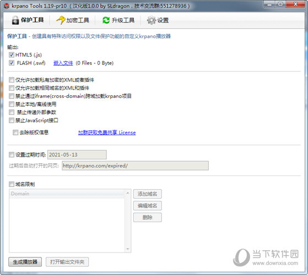Check the 禁止JavaScript接口 checkbox

click(12, 120)
